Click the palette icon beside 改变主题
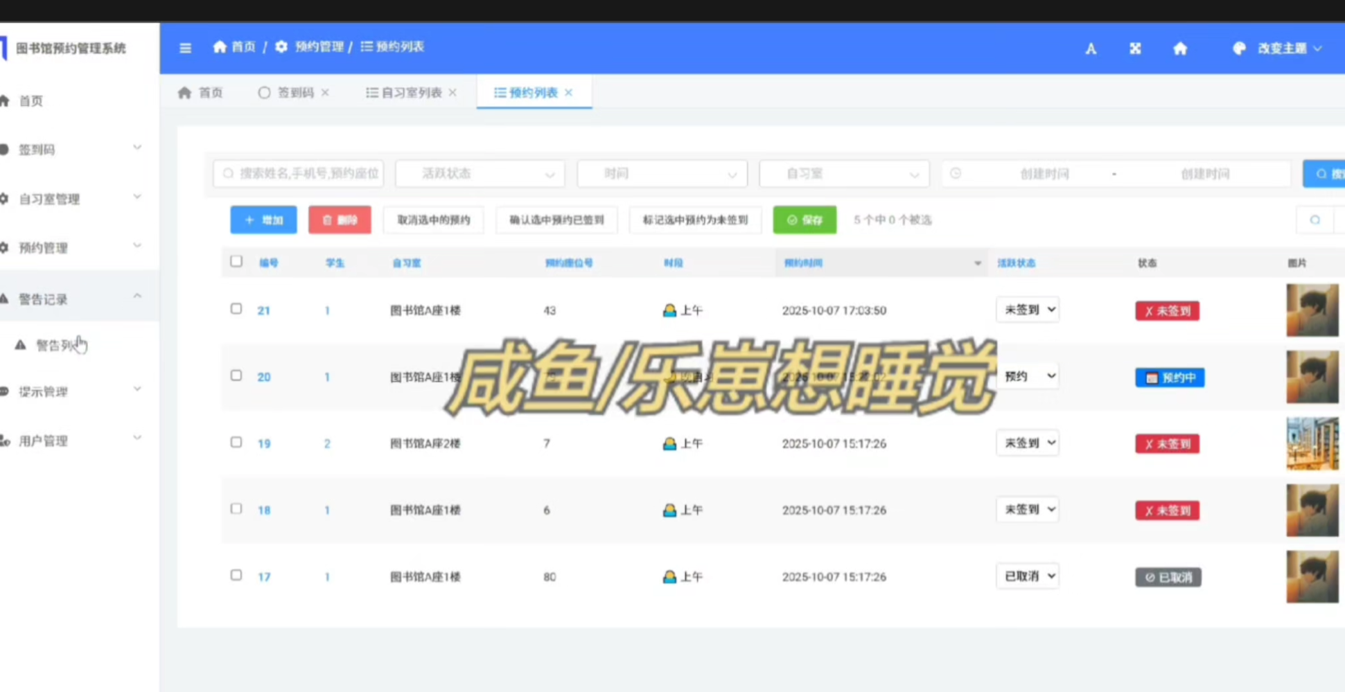1345x692 pixels. (x=1239, y=48)
